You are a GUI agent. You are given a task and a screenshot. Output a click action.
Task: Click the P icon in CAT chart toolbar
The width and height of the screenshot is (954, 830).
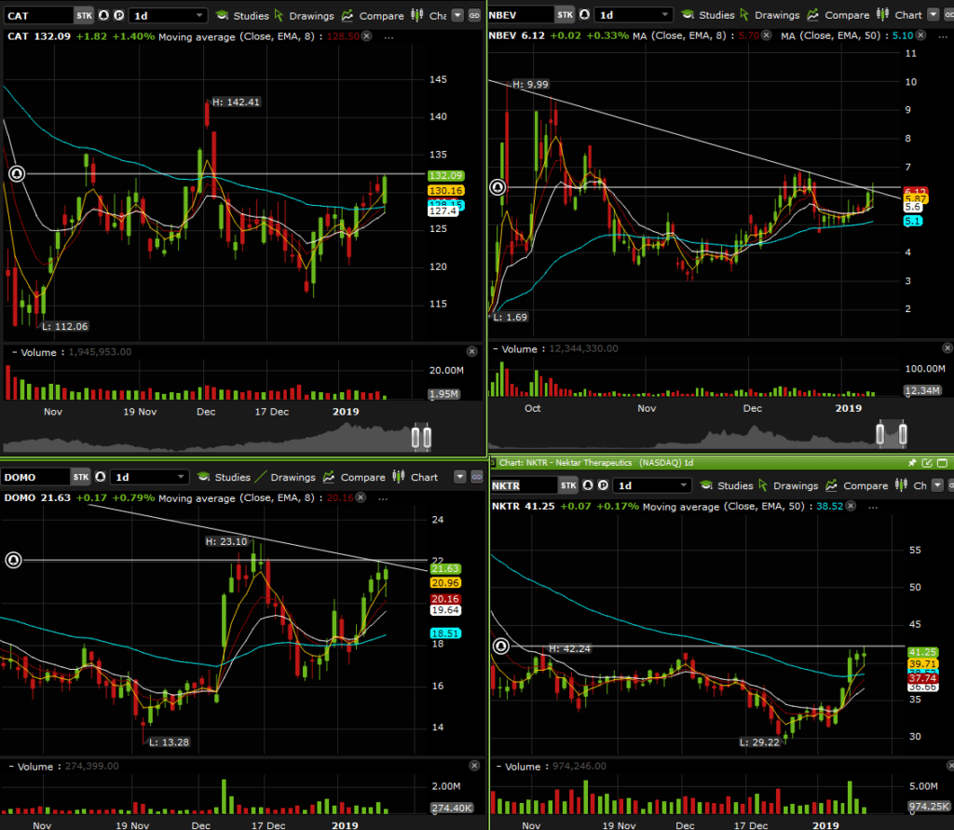pos(119,15)
